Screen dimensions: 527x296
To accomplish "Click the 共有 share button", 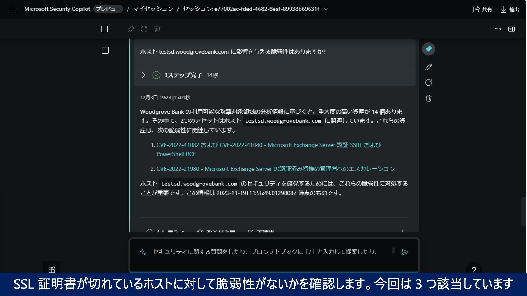I will (x=483, y=9).
